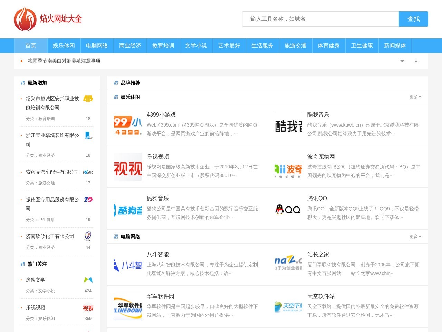Open the 生活服务 navigation tab
Viewport: 442px width, 332px height.
tap(262, 46)
